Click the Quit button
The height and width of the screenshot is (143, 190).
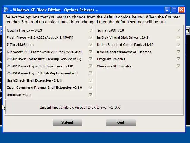tap(121, 122)
